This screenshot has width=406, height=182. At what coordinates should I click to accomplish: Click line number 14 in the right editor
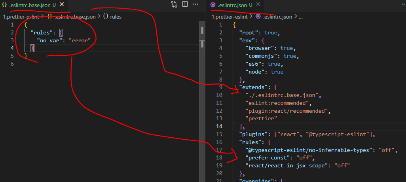(219, 126)
